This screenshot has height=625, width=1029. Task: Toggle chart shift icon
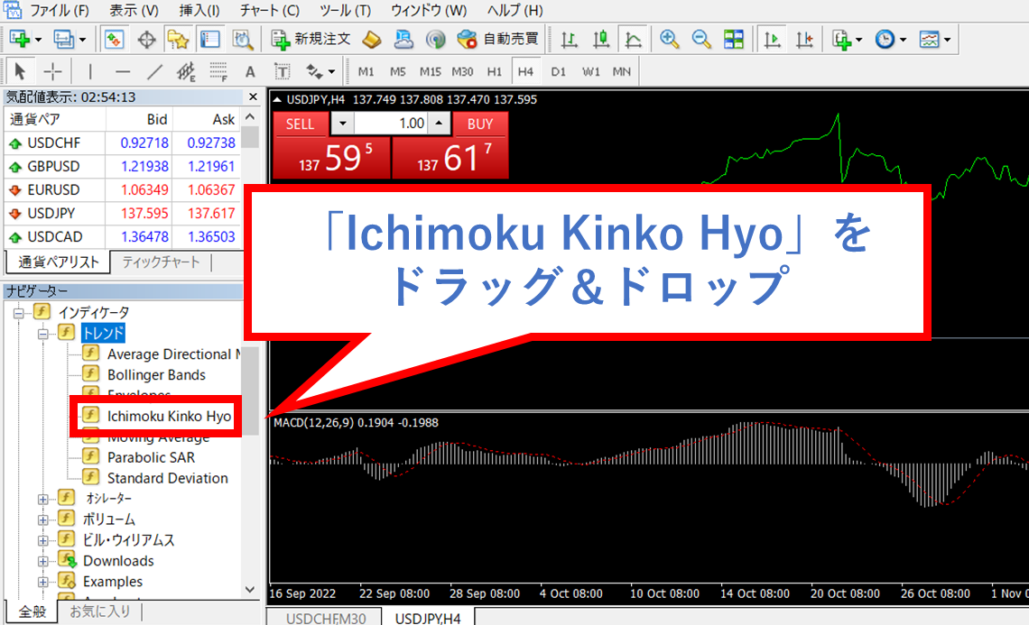point(804,40)
